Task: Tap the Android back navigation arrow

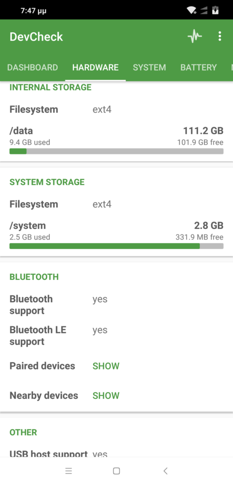Action: (x=165, y=471)
